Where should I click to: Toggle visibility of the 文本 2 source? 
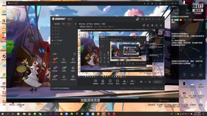53,28
